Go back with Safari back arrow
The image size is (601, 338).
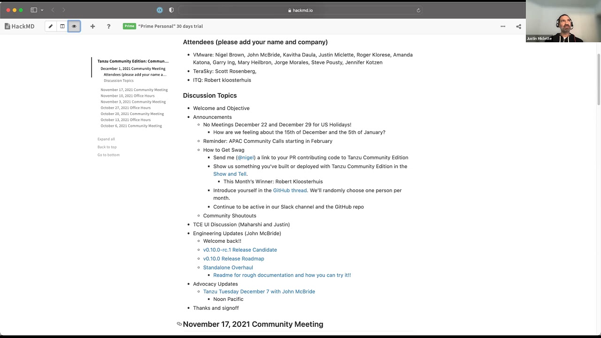[x=53, y=10]
